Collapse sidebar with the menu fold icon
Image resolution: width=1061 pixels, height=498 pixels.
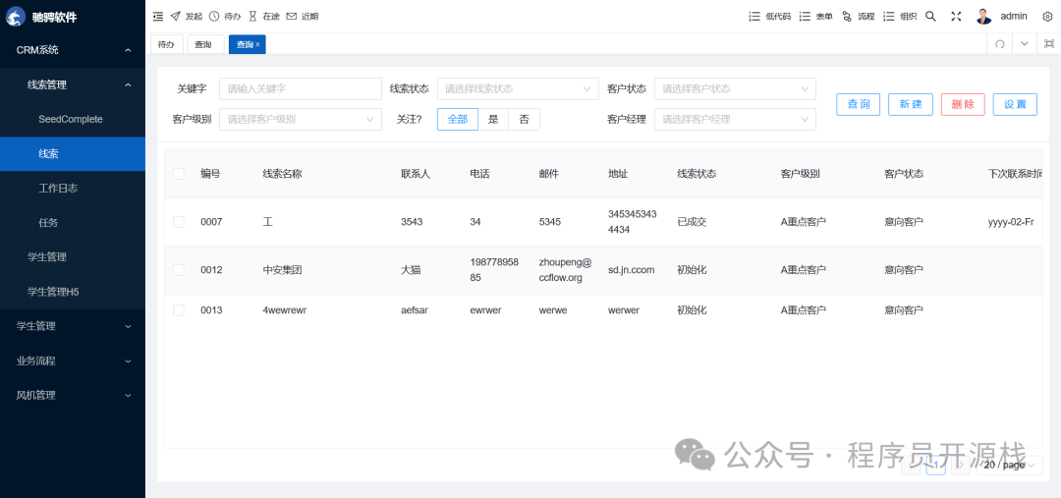[x=157, y=17]
